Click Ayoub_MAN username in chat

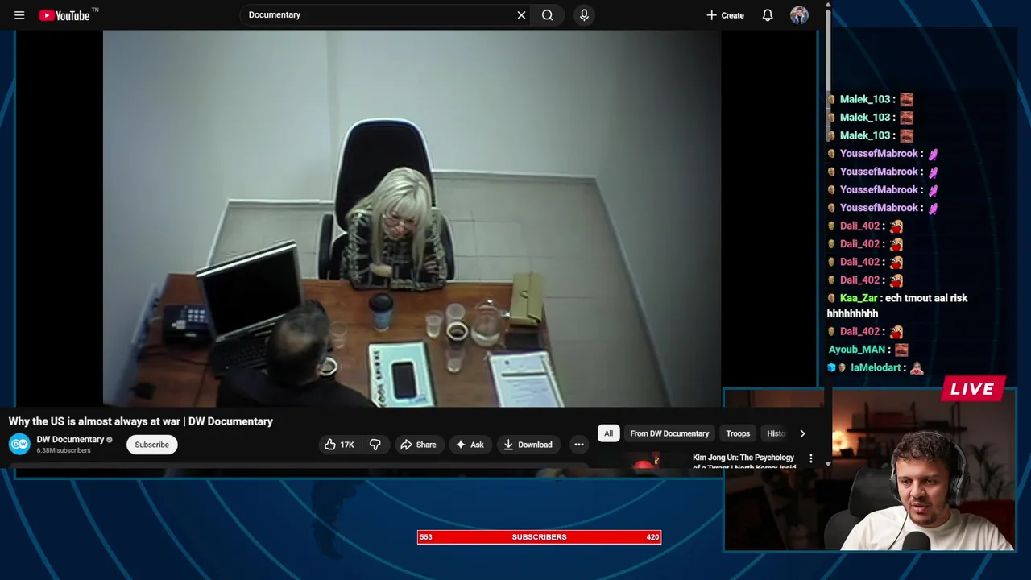[857, 350]
